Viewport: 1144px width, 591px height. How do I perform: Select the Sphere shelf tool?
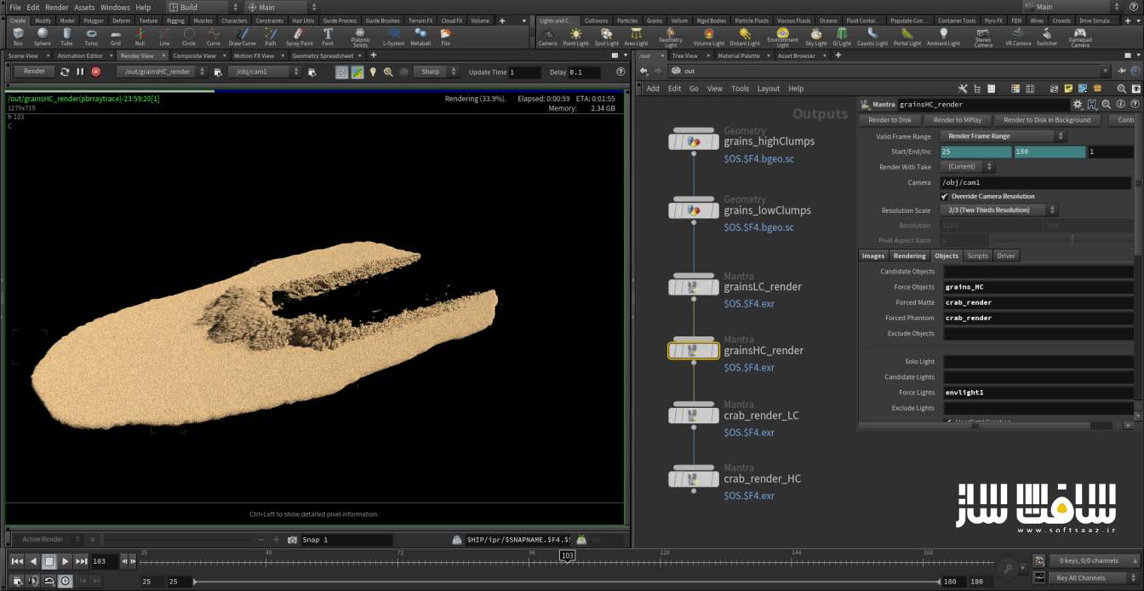(43, 37)
